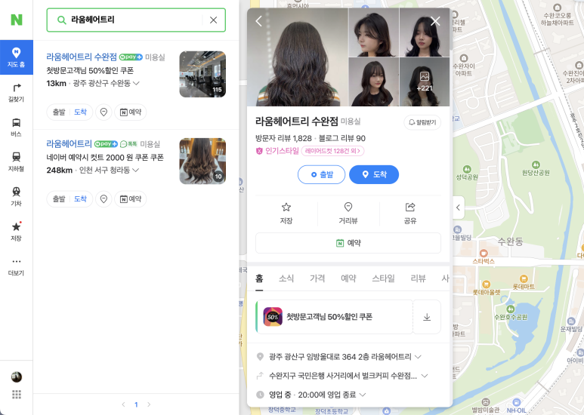Open the +221 more photos tile
This screenshot has width=584, height=415.
(425, 81)
